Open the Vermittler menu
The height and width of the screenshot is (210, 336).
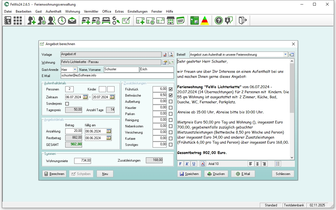[91, 11]
